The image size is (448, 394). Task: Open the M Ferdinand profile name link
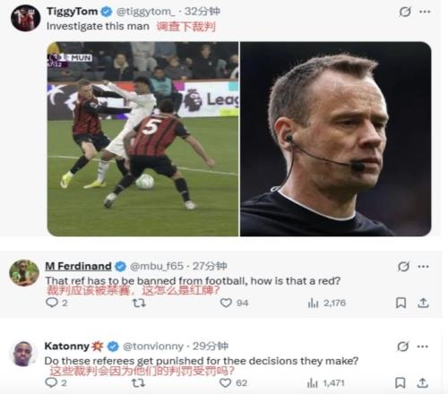[x=78, y=266]
